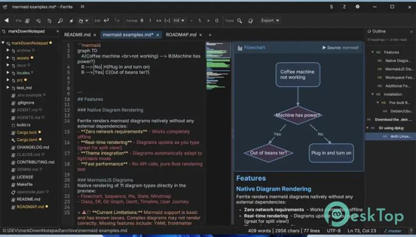Viewport: 416px width, 237px height.
Task: Apply Italic formatting with I icon
Action: tap(150, 20)
